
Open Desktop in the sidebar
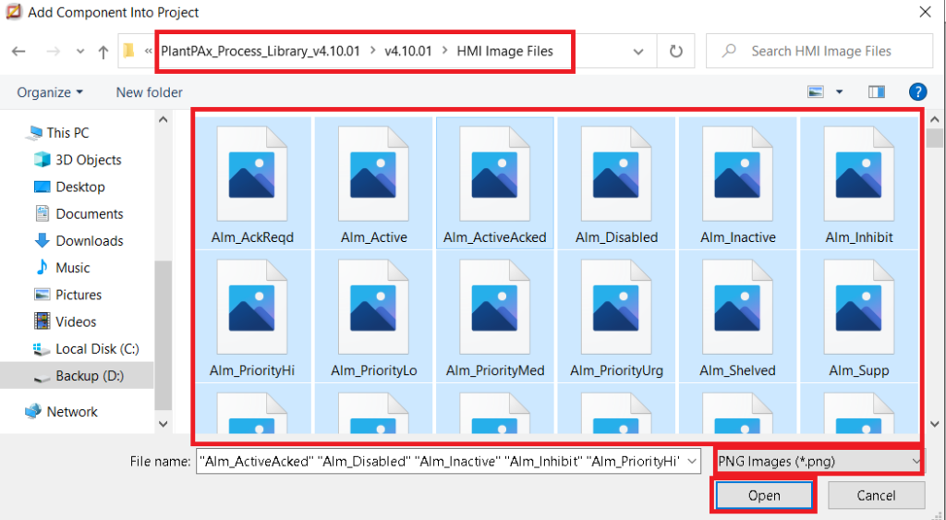(x=69, y=187)
